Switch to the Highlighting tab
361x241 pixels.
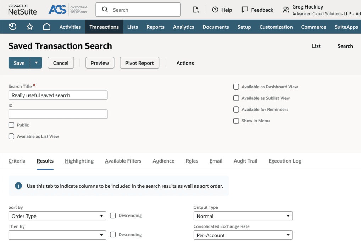(x=79, y=161)
